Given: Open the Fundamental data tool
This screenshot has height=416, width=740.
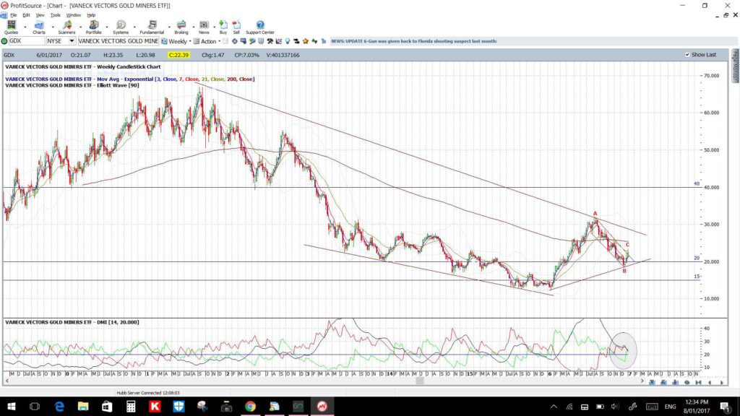Looking at the screenshot, I should click(x=152, y=27).
